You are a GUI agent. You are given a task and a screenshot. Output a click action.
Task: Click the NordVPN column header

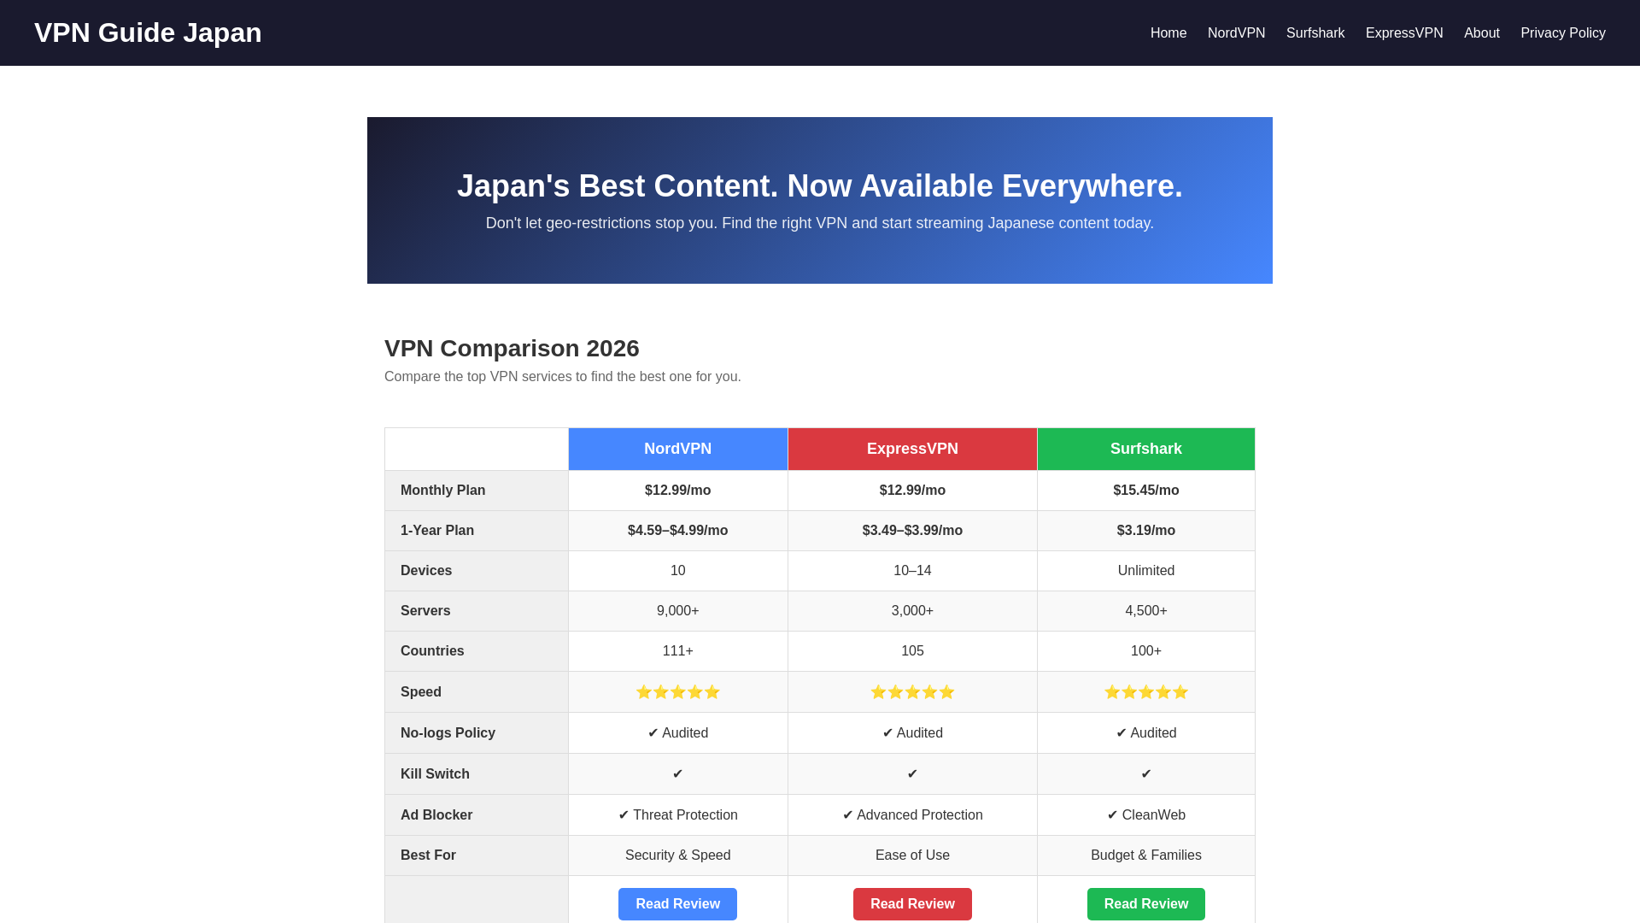click(x=678, y=449)
